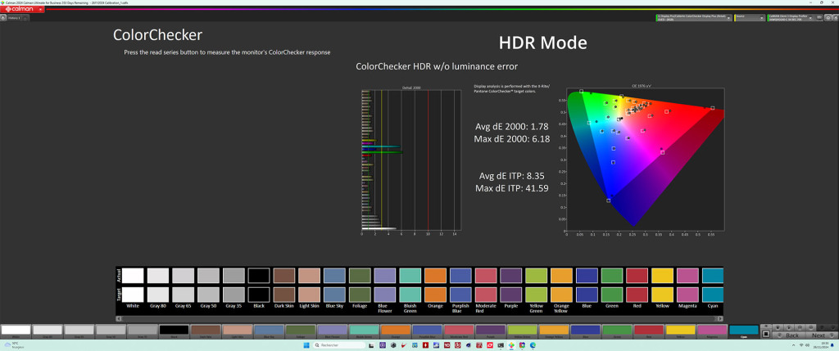Click the Orange Yellow label

561,308
